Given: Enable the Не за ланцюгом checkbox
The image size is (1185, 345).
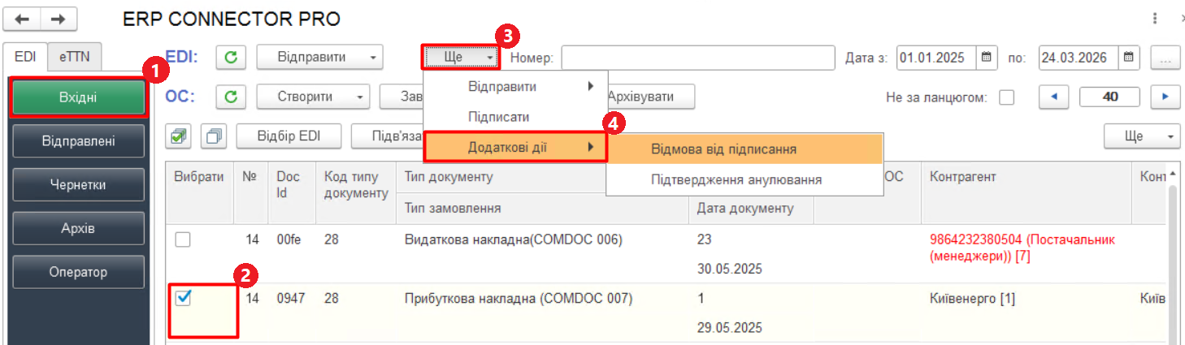Looking at the screenshot, I should coord(1007,97).
